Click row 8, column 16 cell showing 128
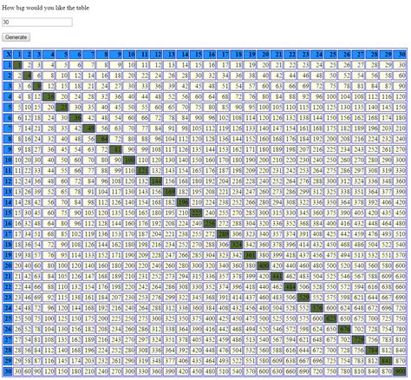The height and width of the screenshot is (380, 411). pos(210,139)
